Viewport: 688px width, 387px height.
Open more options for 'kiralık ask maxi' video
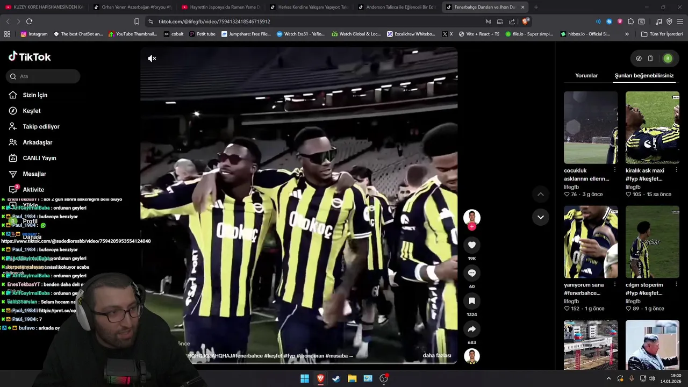676,170
